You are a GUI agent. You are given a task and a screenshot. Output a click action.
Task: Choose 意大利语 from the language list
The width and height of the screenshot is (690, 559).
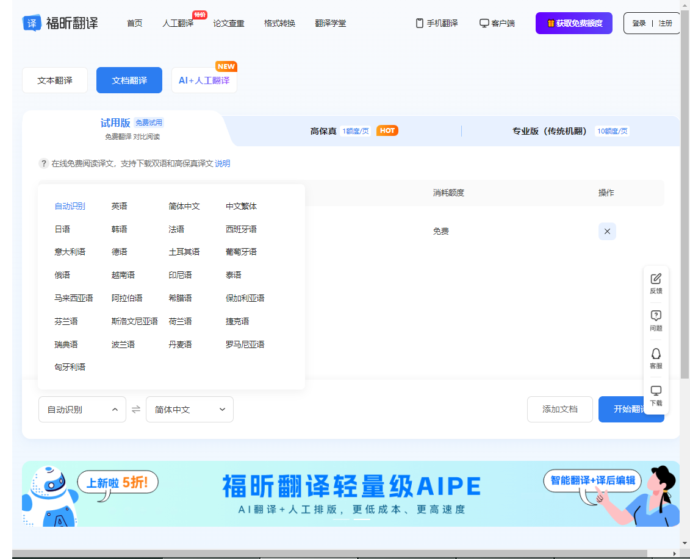point(70,252)
